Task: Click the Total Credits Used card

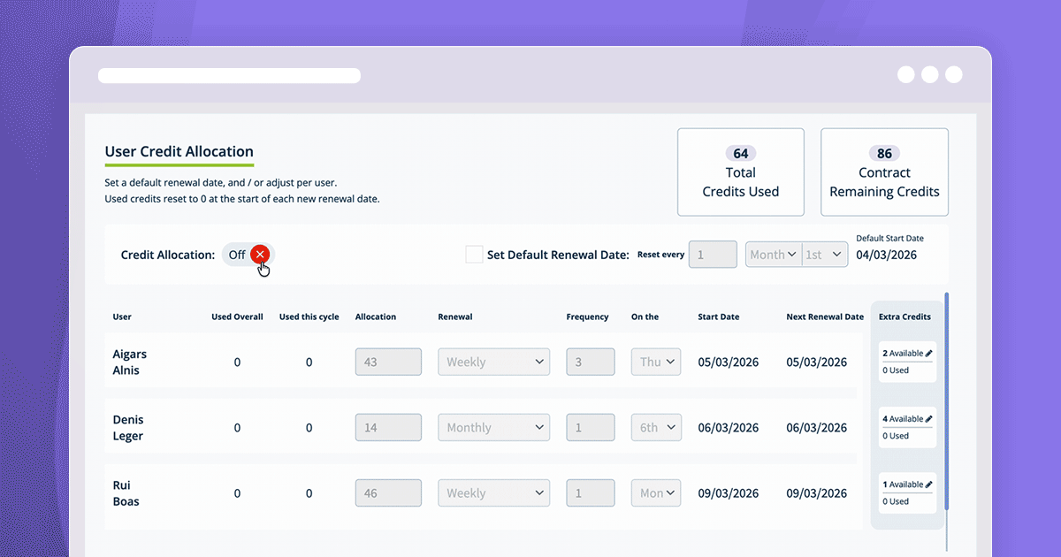Action: pyautogui.click(x=741, y=172)
